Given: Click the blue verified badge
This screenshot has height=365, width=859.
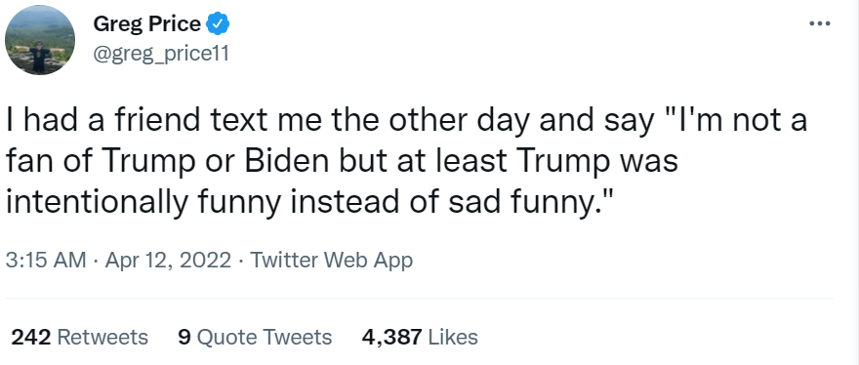Looking at the screenshot, I should 218,24.
